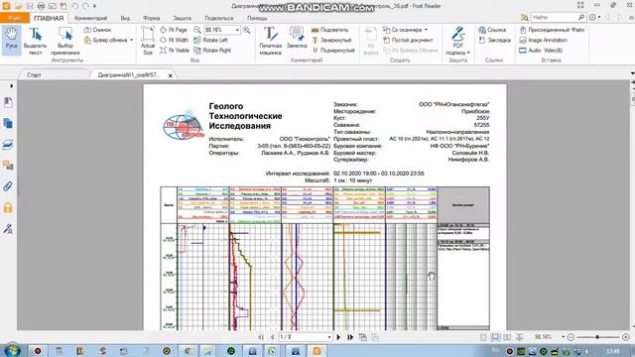Switch to the Поделиться ribbon tab
Screen dimensions: 635x357
(x=218, y=18)
